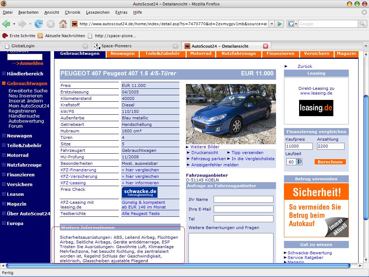Click the horizontal scrollbar thumb
Screen dimensions: 369x277
178,266
